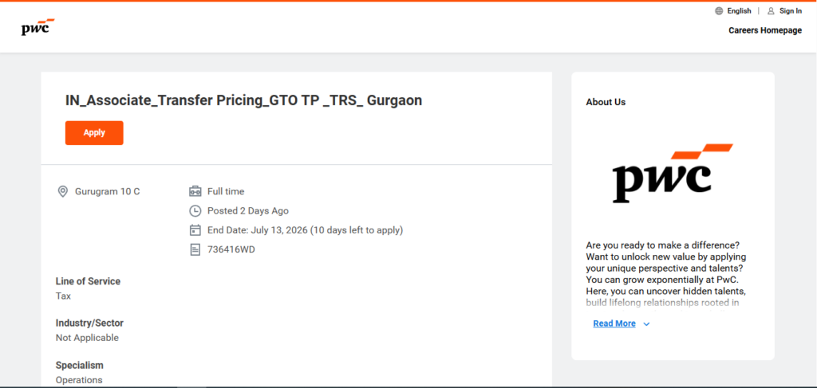The width and height of the screenshot is (817, 388).
Task: Click the Gurugram 10 C location text
Action: coord(108,191)
